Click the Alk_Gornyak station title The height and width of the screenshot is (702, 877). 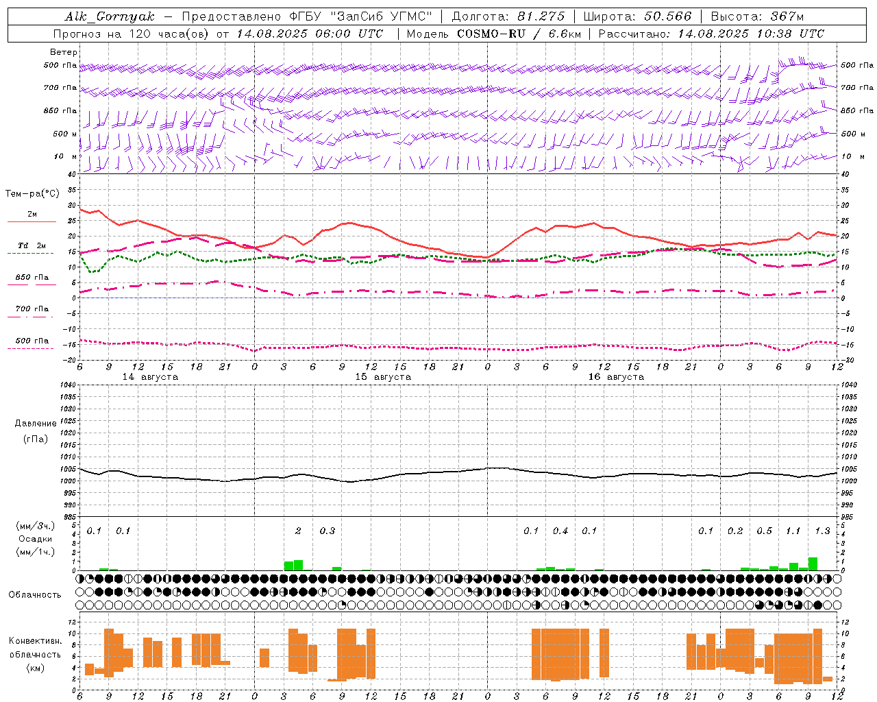coord(110,16)
